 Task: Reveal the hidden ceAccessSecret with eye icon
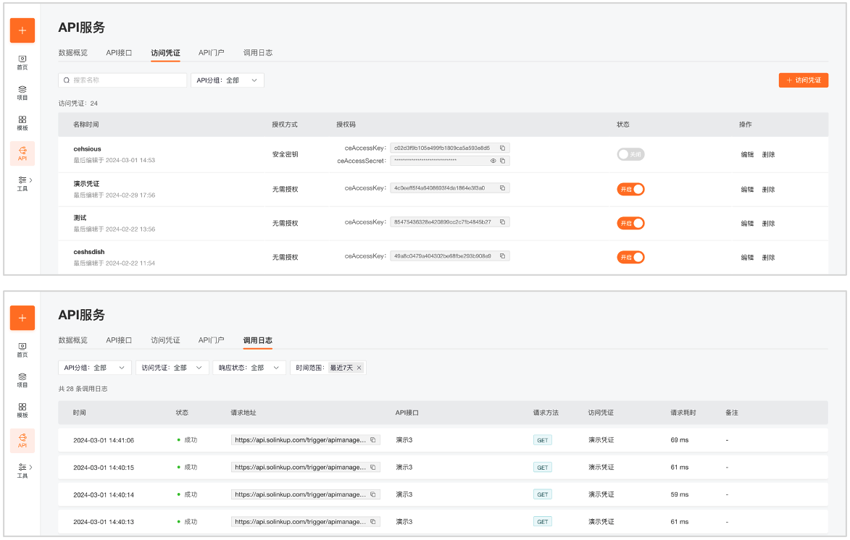pyautogui.click(x=493, y=161)
